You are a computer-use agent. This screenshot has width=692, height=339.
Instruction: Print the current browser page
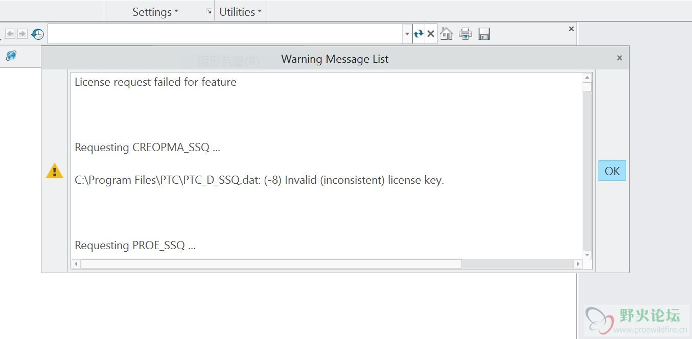point(465,34)
